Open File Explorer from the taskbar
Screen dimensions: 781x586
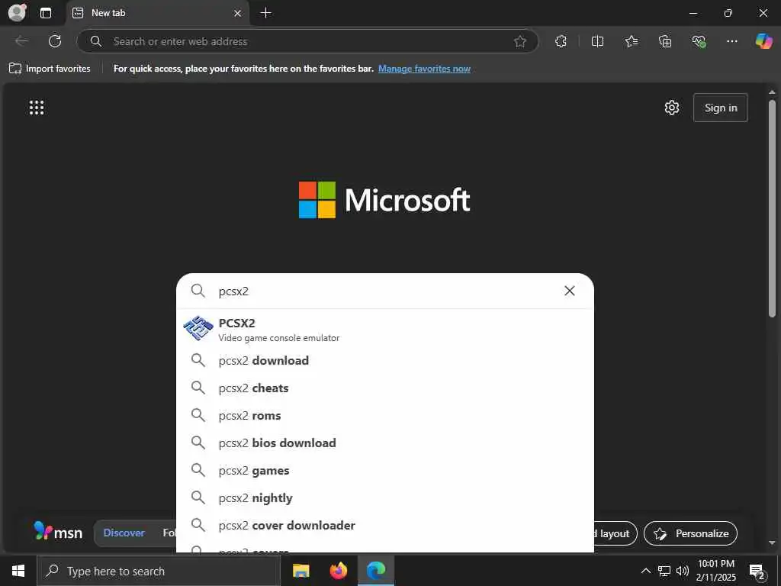pos(301,571)
